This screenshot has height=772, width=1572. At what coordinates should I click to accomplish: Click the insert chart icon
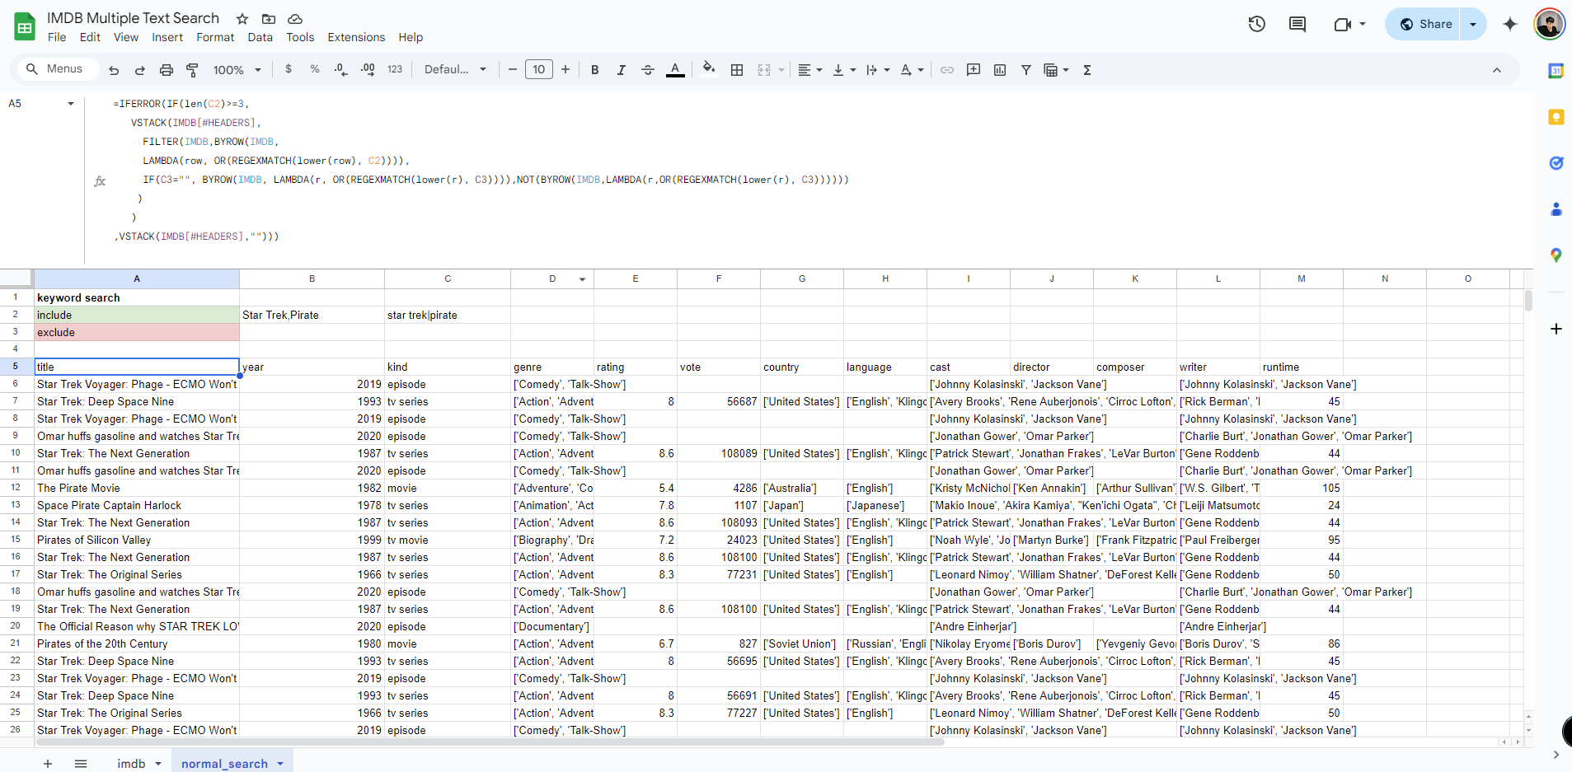tap(1000, 70)
